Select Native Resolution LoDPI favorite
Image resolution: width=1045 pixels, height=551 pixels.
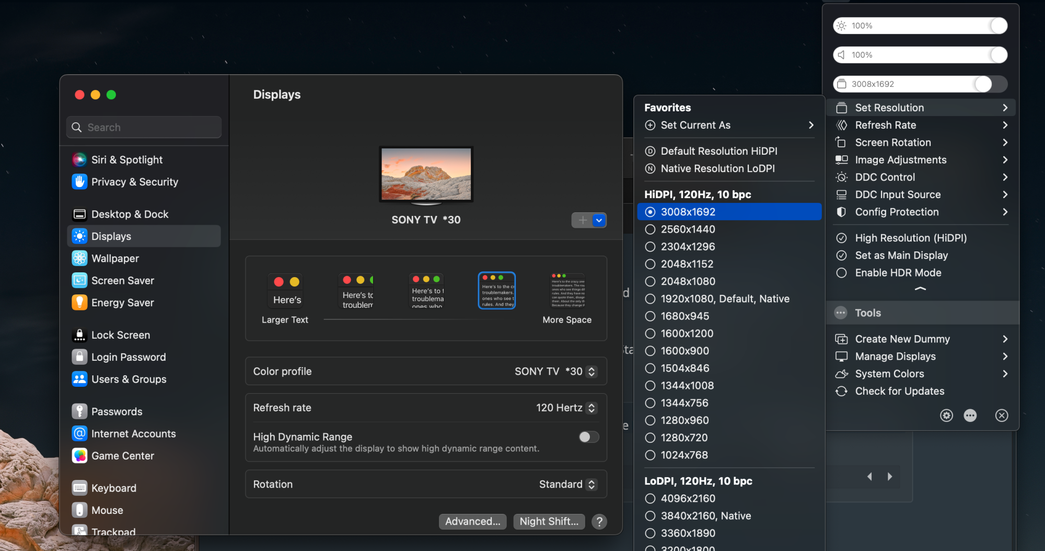[729, 168]
